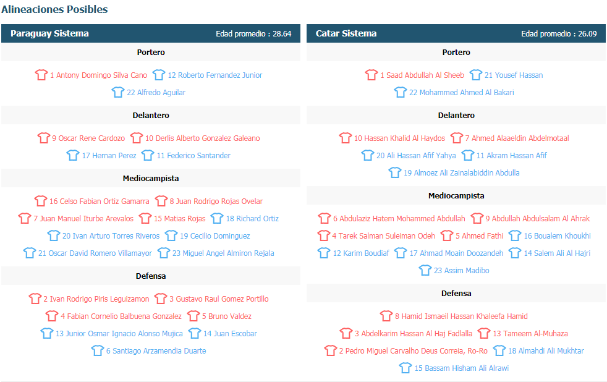The width and height of the screenshot is (607, 382).
Task: Open Boualem Khoukhi player link
Action: tap(557, 236)
